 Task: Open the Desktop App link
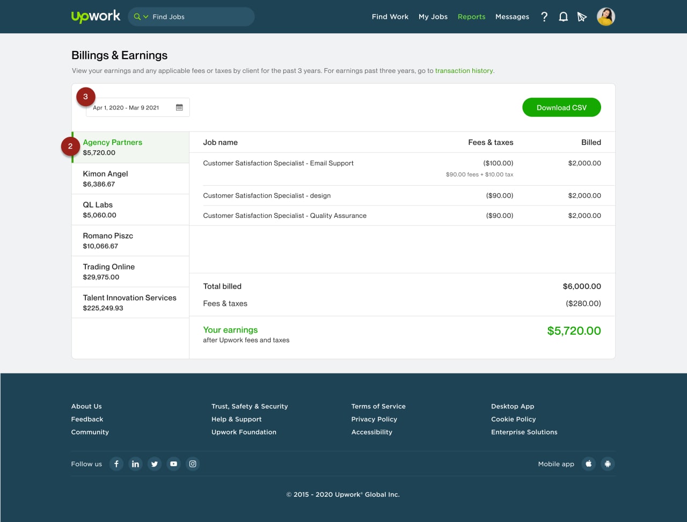point(513,406)
